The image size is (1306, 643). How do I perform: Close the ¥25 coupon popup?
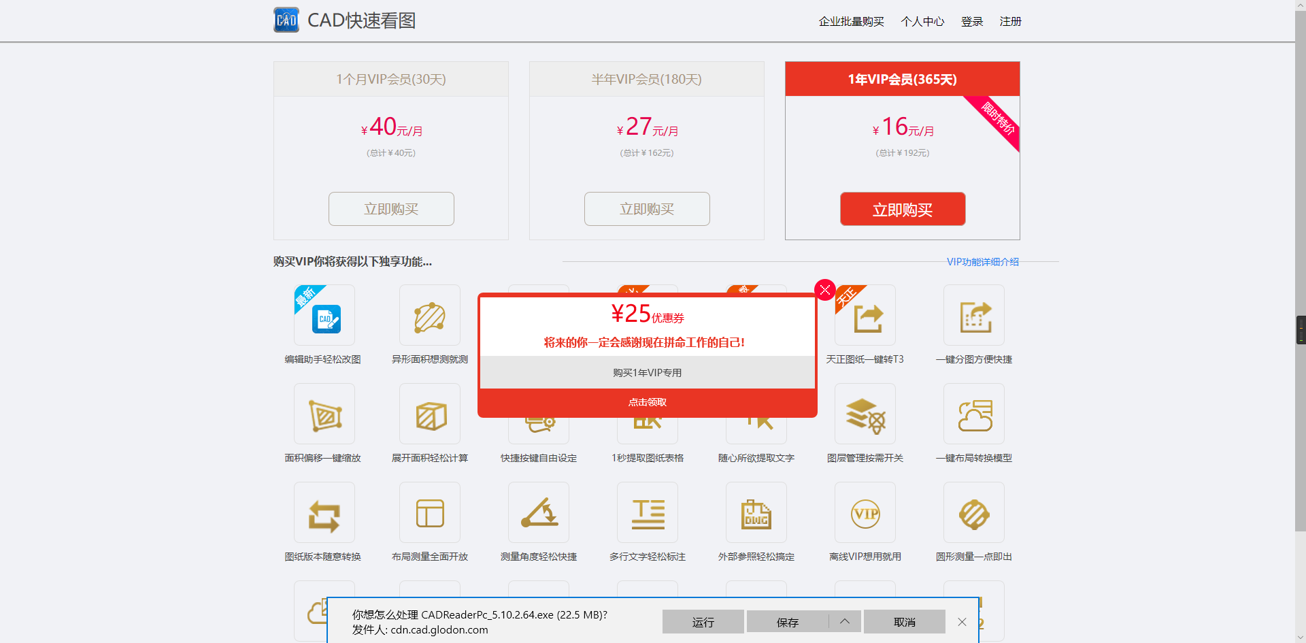tap(825, 290)
